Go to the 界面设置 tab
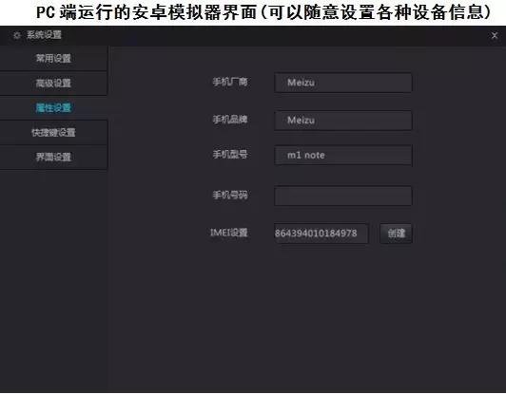506x394 pixels. click(53, 158)
